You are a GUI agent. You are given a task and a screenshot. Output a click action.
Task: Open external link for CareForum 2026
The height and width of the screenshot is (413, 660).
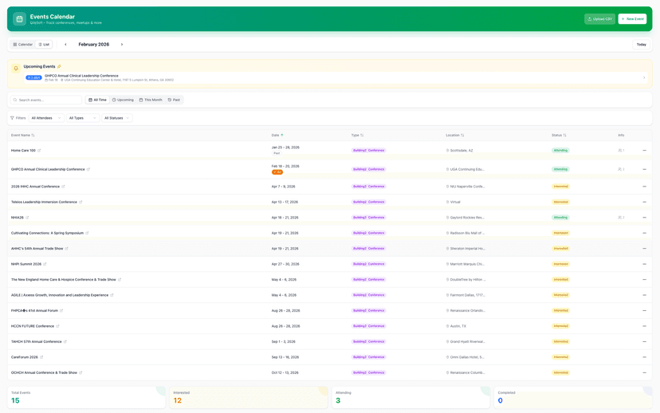41,357
